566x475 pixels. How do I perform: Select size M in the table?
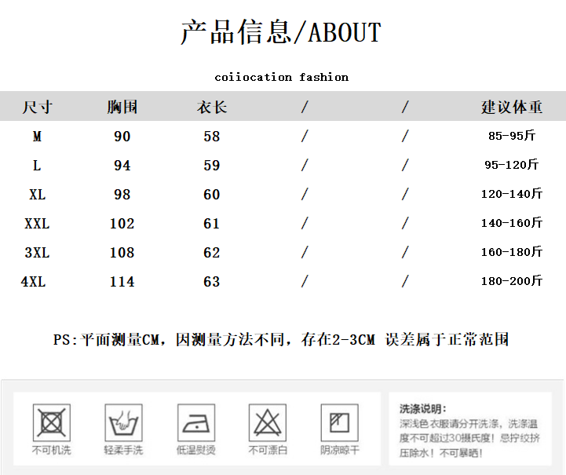coord(37,137)
